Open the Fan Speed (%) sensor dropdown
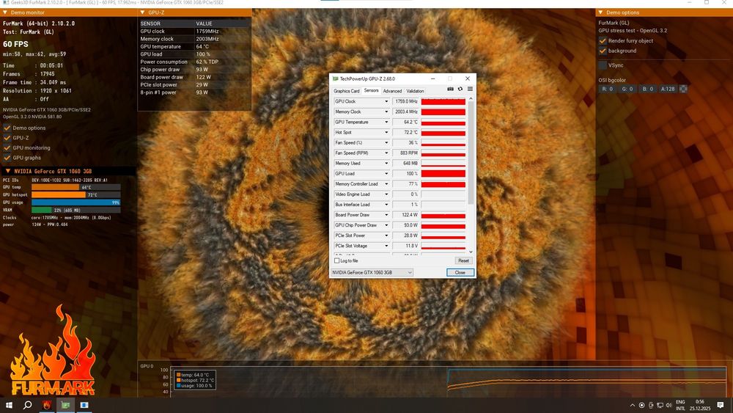 click(386, 142)
